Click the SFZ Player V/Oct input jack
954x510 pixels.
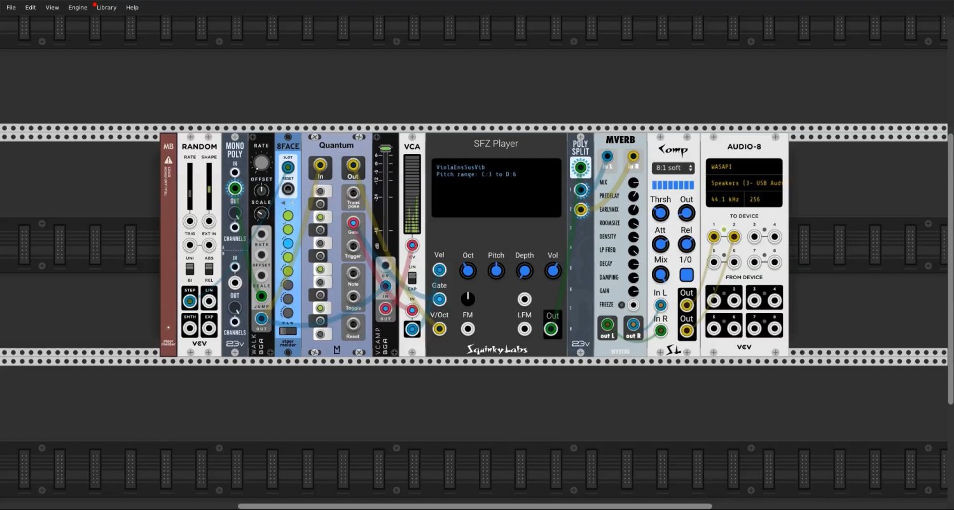[439, 329]
